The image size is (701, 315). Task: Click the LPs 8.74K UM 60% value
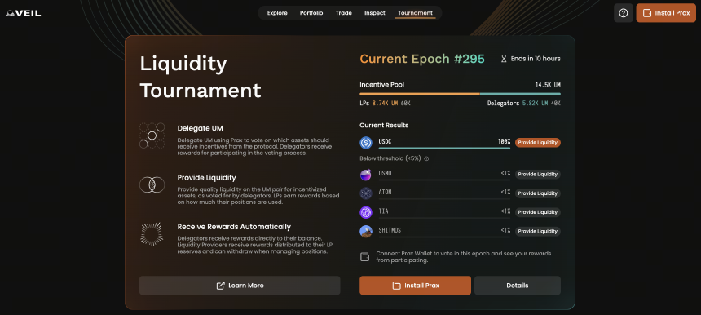pyautogui.click(x=385, y=104)
